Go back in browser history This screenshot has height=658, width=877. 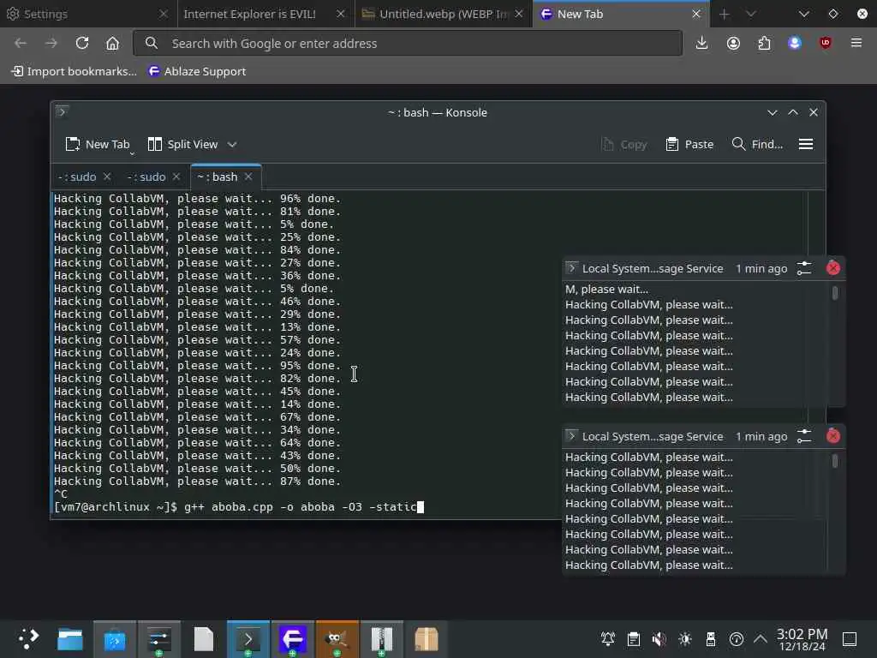21,43
